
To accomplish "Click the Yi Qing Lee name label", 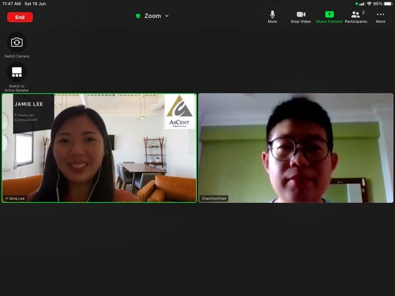I will pos(15,198).
